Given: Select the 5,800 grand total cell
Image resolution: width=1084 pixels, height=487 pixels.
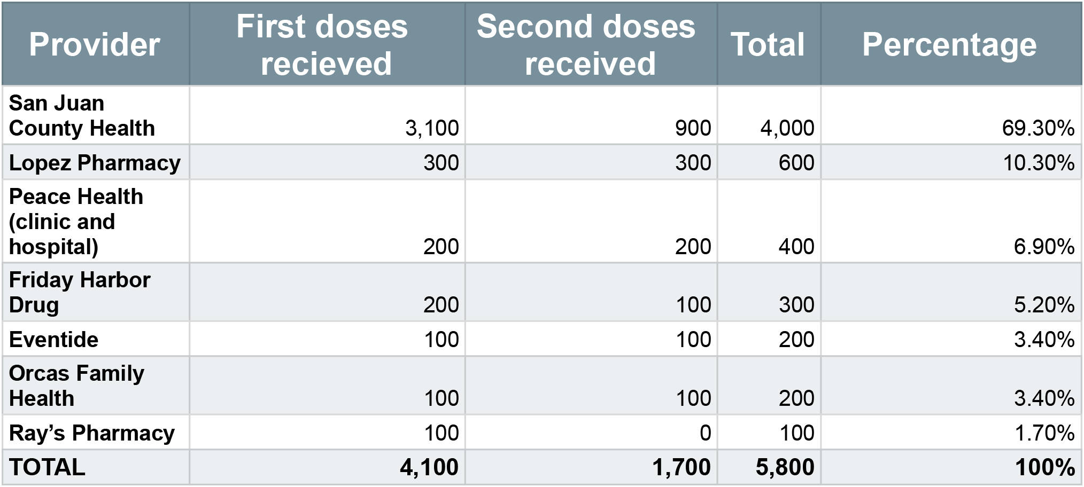Looking at the screenshot, I should coord(785,467).
